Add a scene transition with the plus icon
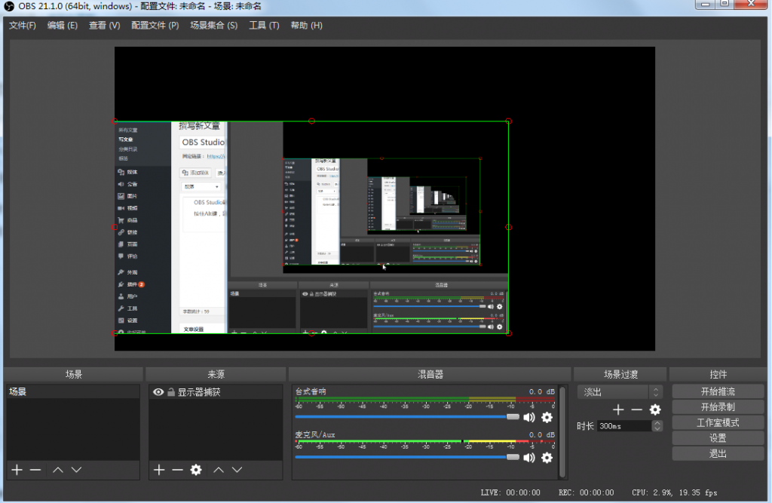 618,410
